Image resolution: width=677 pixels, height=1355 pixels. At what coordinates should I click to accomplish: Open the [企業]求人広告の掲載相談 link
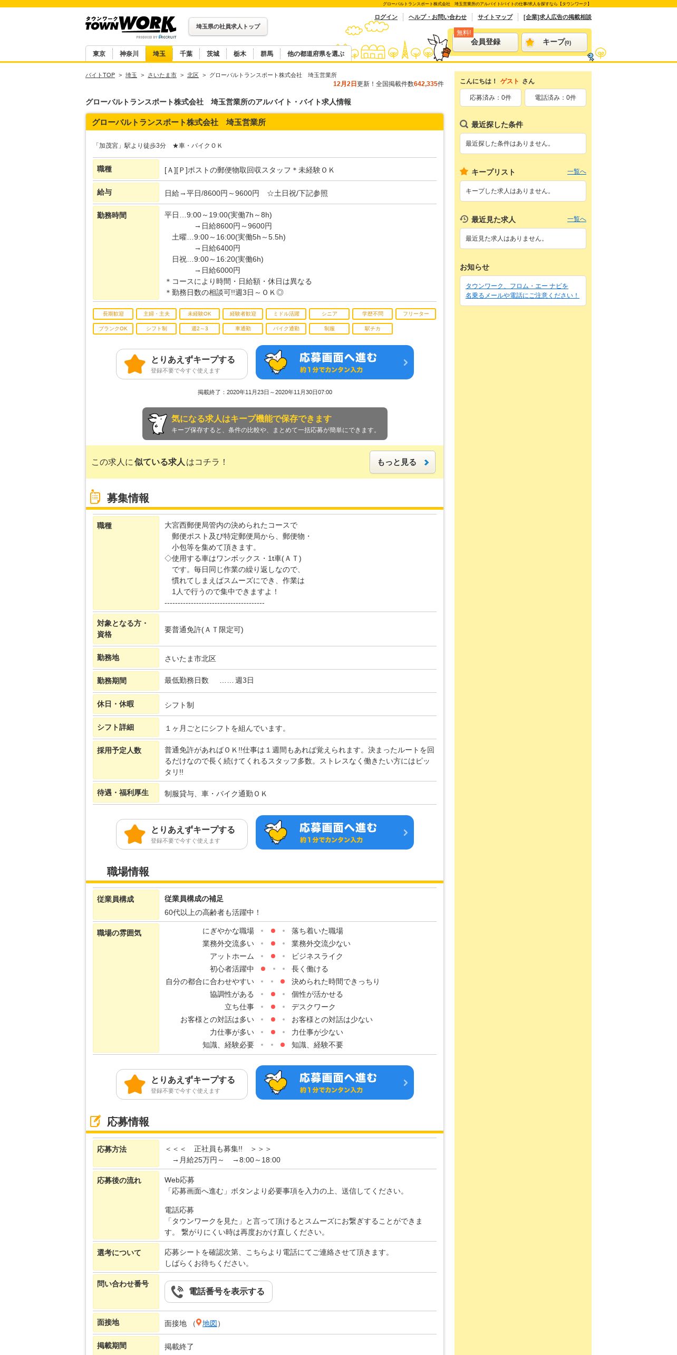557,17
